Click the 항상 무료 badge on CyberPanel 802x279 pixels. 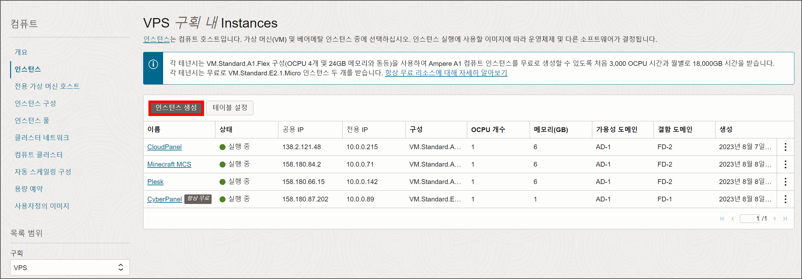point(198,199)
